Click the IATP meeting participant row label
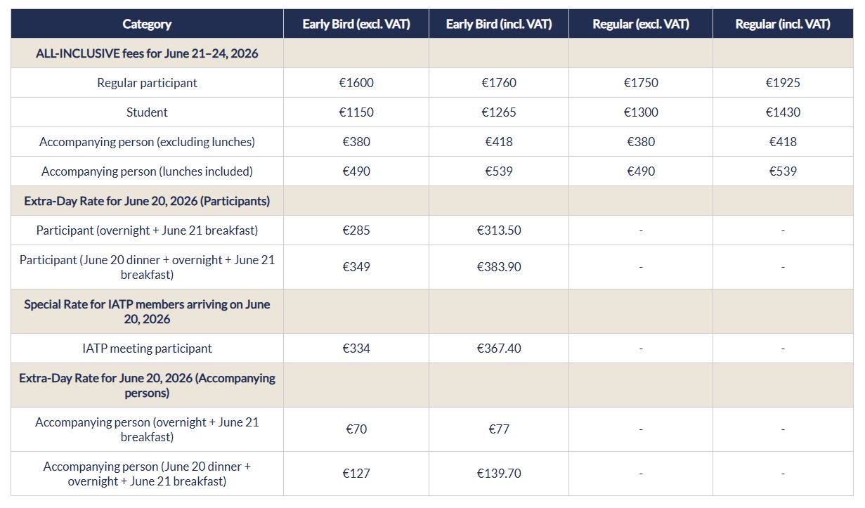The width and height of the screenshot is (865, 508). coord(147,349)
